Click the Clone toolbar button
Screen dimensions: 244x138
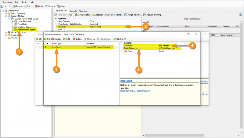pos(61,6)
